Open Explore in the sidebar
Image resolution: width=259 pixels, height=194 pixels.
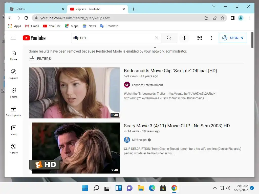(14, 74)
